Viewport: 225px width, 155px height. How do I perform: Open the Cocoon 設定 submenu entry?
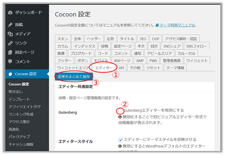[19, 84]
